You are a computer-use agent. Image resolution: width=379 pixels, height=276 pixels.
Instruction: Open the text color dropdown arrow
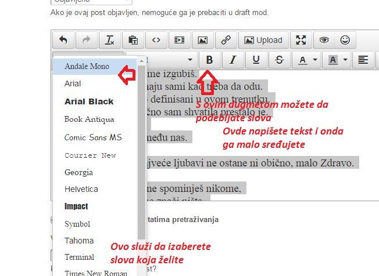315,60
